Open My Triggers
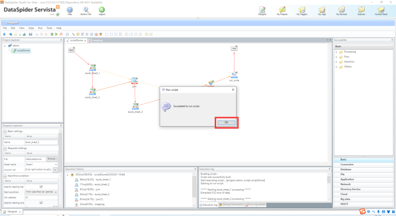396x216 pixels. click(302, 10)
